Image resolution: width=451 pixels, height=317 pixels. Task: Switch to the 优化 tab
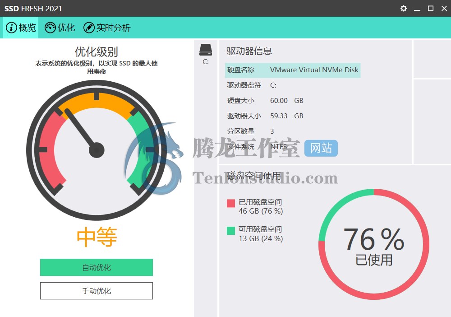click(60, 28)
